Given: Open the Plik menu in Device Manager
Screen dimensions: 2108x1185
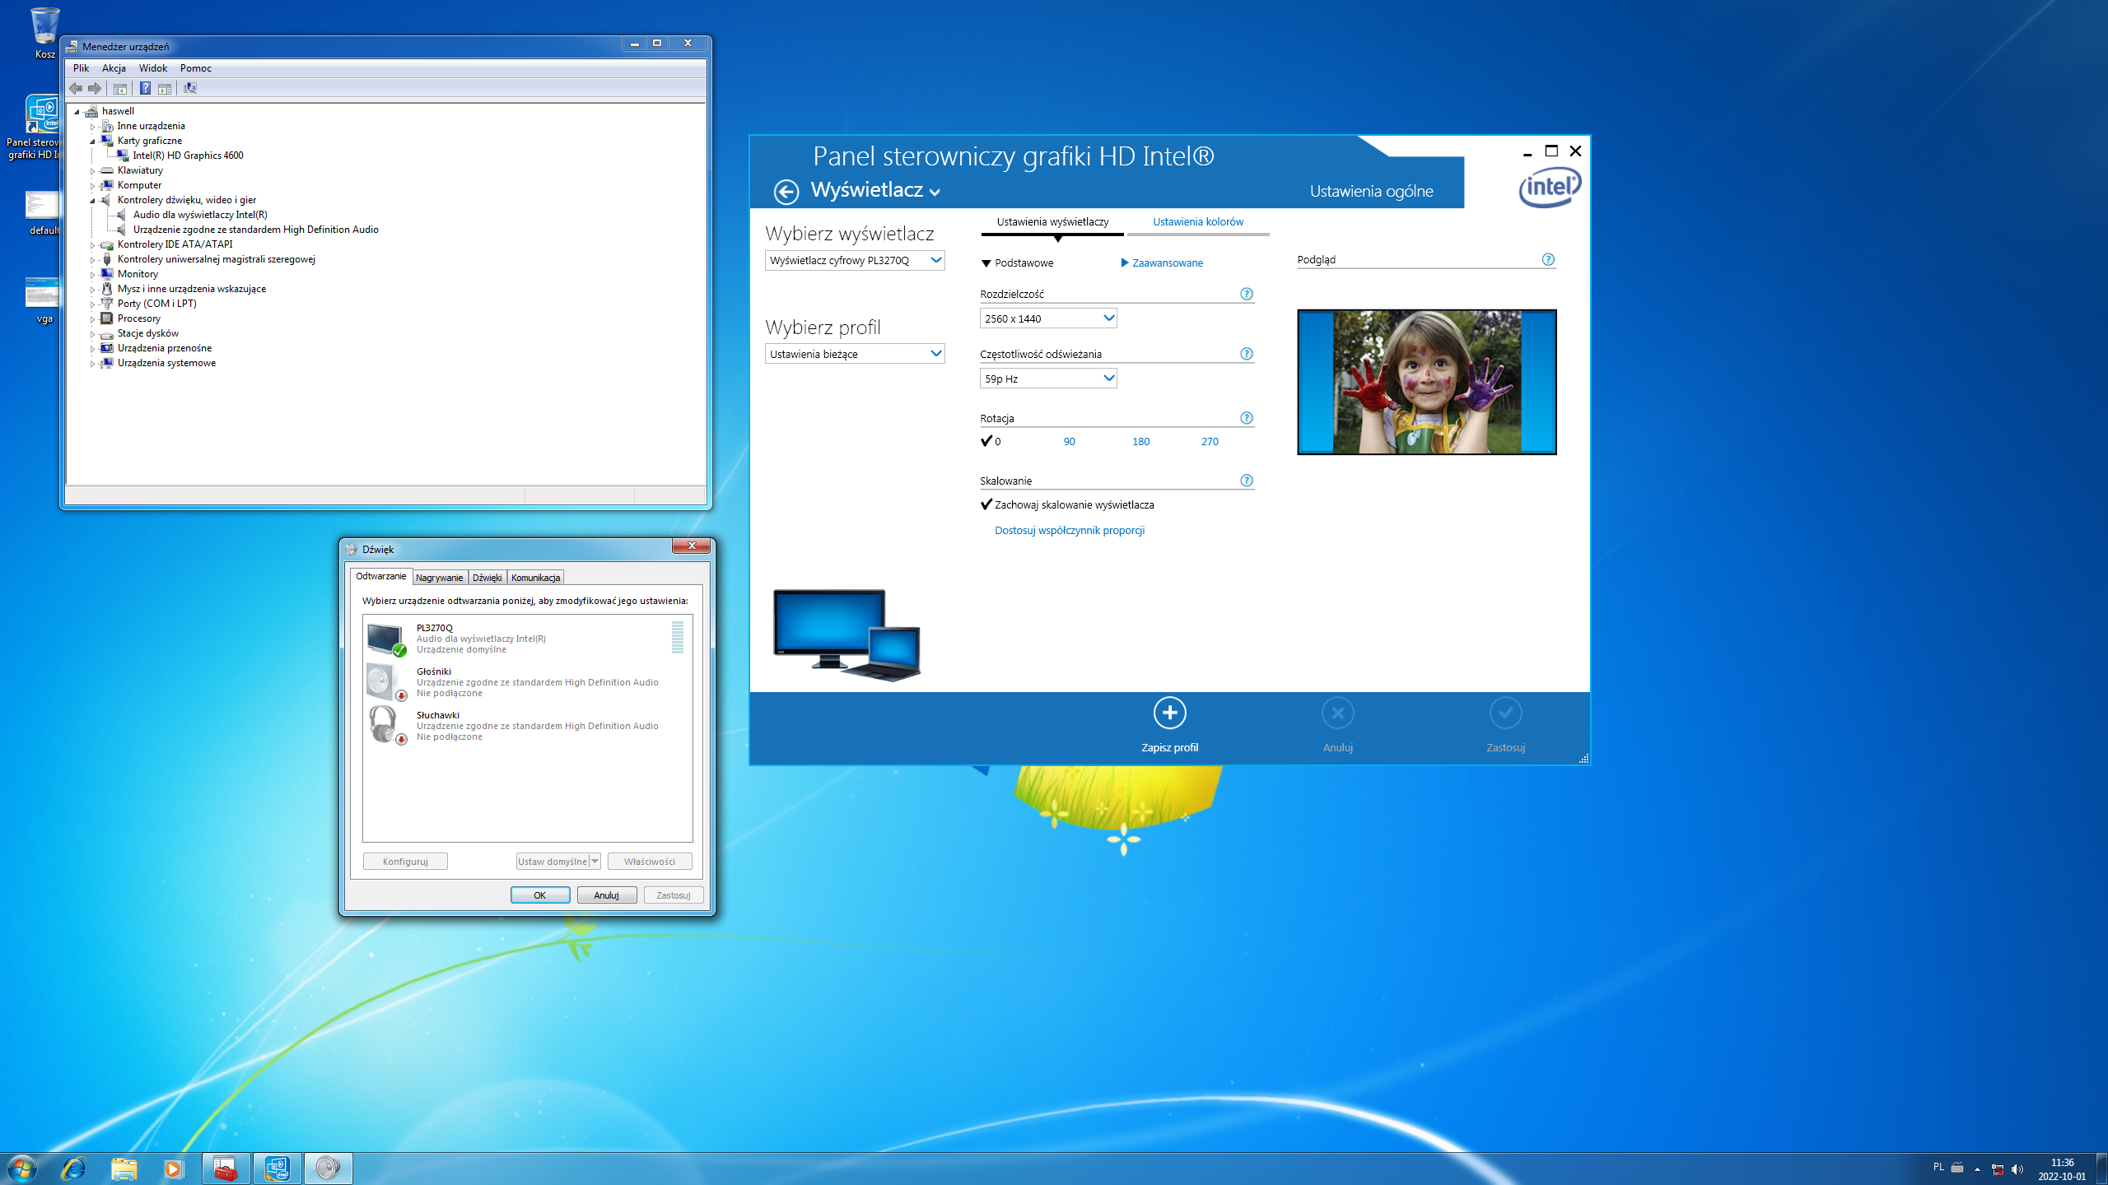Looking at the screenshot, I should [x=81, y=68].
